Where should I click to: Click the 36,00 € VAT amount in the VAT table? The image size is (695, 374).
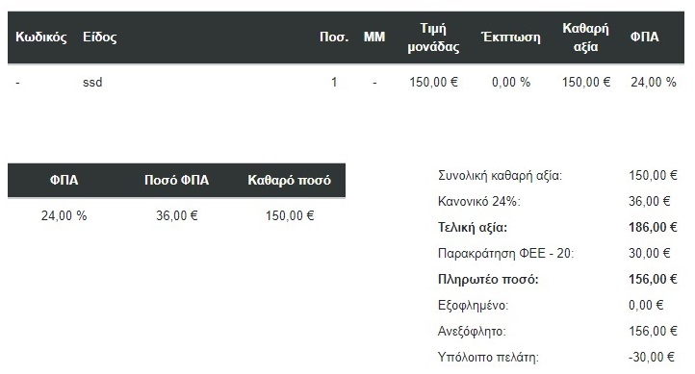click(177, 215)
